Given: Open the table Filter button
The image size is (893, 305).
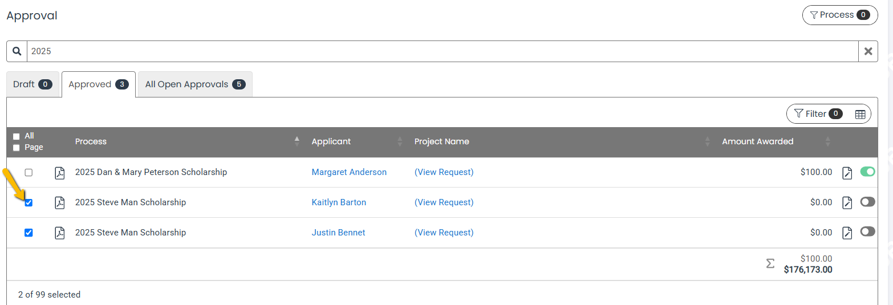Looking at the screenshot, I should pyautogui.click(x=818, y=114).
